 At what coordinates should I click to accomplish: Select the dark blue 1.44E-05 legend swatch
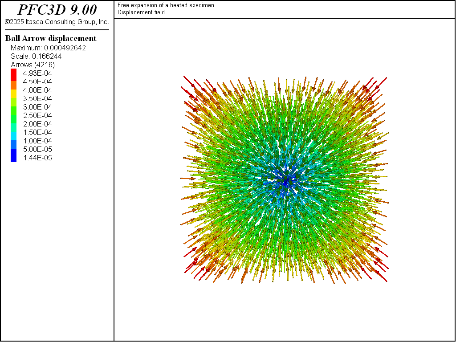click(x=14, y=155)
